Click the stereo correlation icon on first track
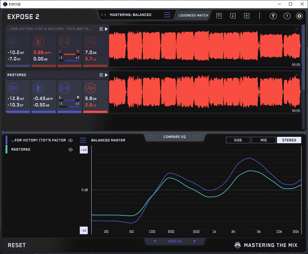Viewport: 308px width, 254px height. tap(64, 42)
